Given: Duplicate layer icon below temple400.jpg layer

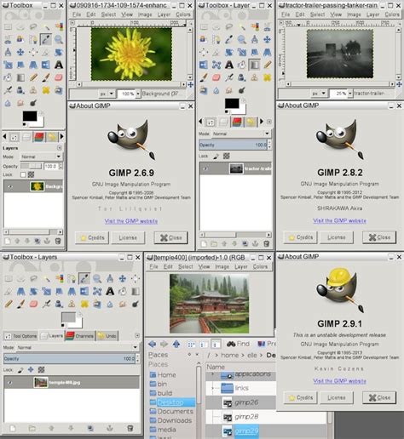Looking at the screenshot, I should pyautogui.click(x=90, y=428).
